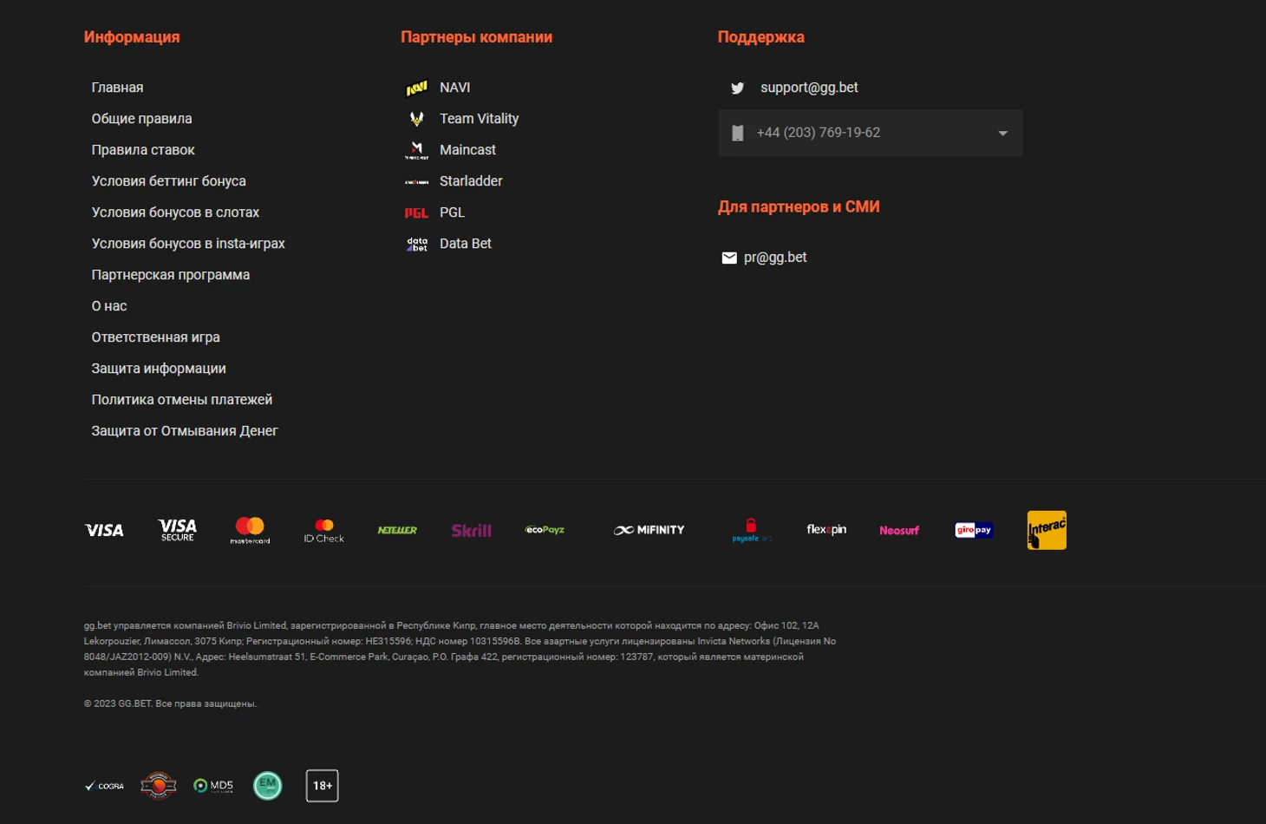Click the PGL red logo icon

click(x=417, y=213)
